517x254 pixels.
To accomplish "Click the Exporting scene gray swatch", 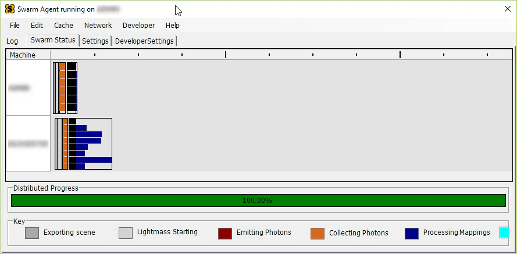I will pos(32,233).
